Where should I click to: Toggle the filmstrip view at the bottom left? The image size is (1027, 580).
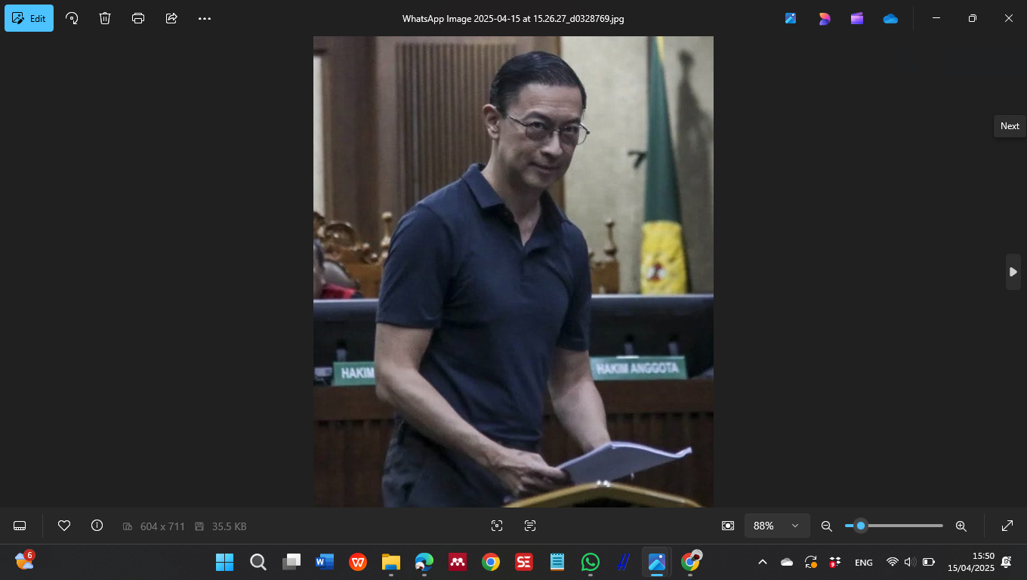pos(20,526)
